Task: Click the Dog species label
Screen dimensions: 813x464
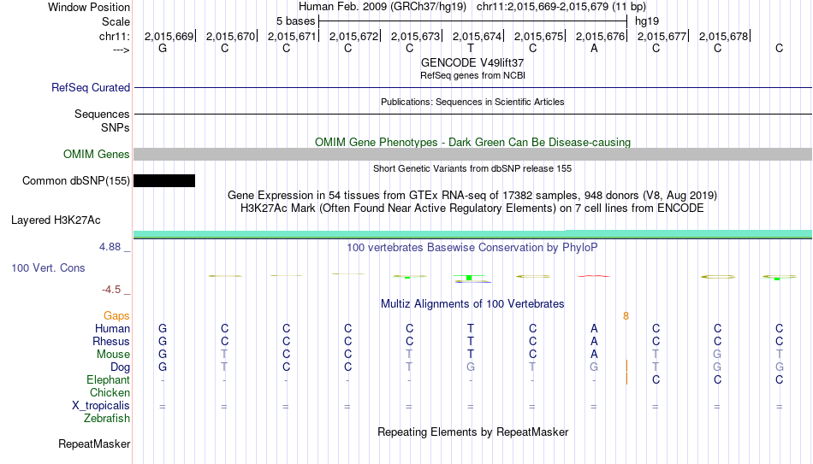Action: pyautogui.click(x=120, y=367)
